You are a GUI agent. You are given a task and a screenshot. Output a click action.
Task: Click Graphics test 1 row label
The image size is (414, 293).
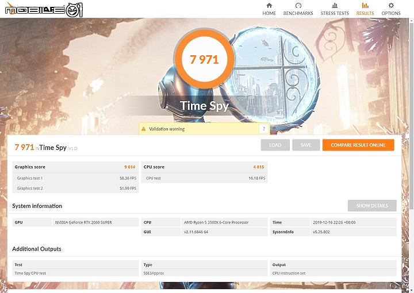[x=30, y=178]
